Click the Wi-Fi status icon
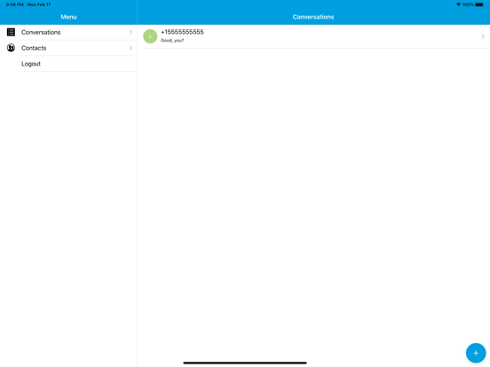This screenshot has width=490, height=367. point(458,4)
